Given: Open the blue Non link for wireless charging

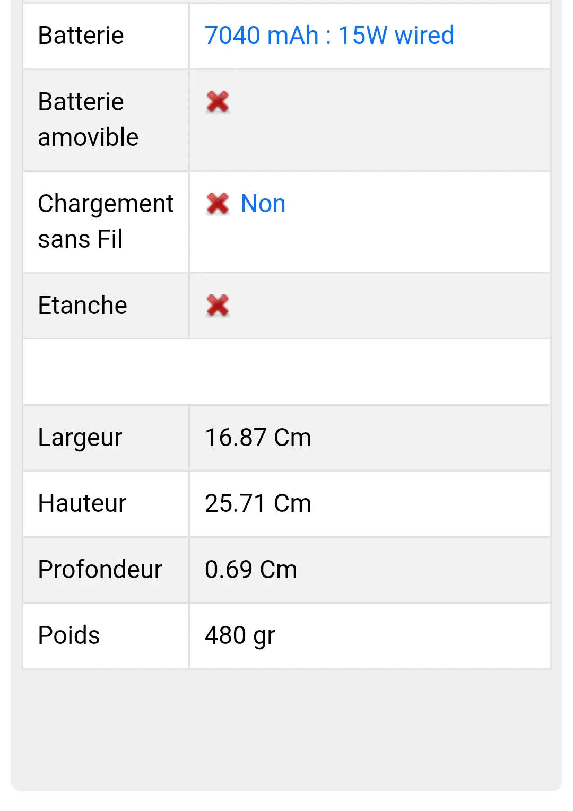Looking at the screenshot, I should (263, 204).
